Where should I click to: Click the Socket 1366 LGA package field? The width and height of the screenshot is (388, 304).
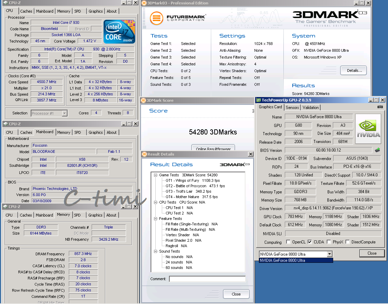[66, 35]
